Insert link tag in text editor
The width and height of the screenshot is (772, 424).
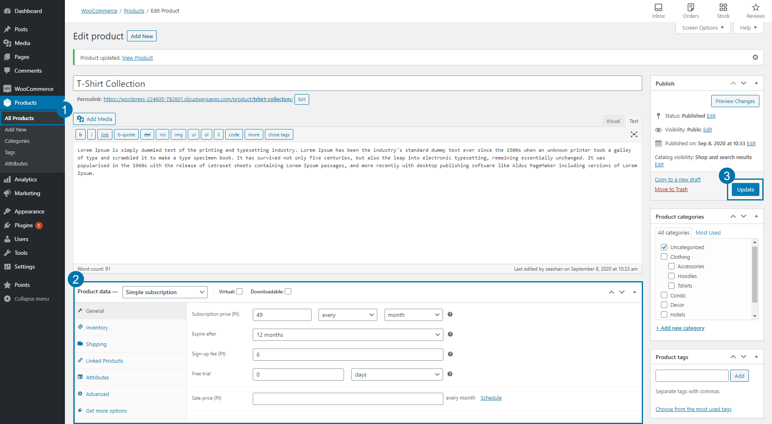pos(105,135)
